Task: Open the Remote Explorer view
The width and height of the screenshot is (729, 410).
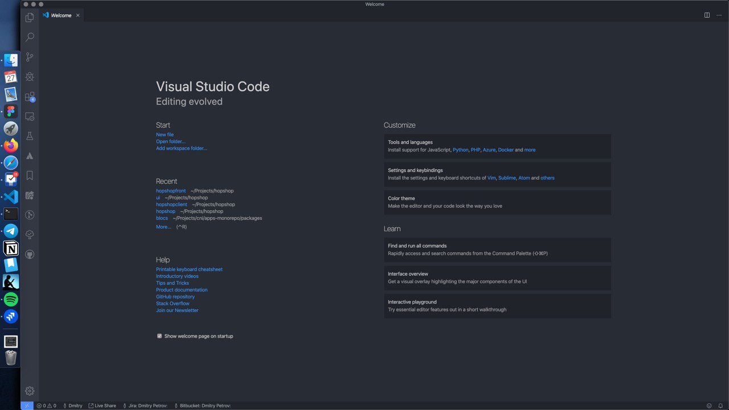Action: point(30,116)
